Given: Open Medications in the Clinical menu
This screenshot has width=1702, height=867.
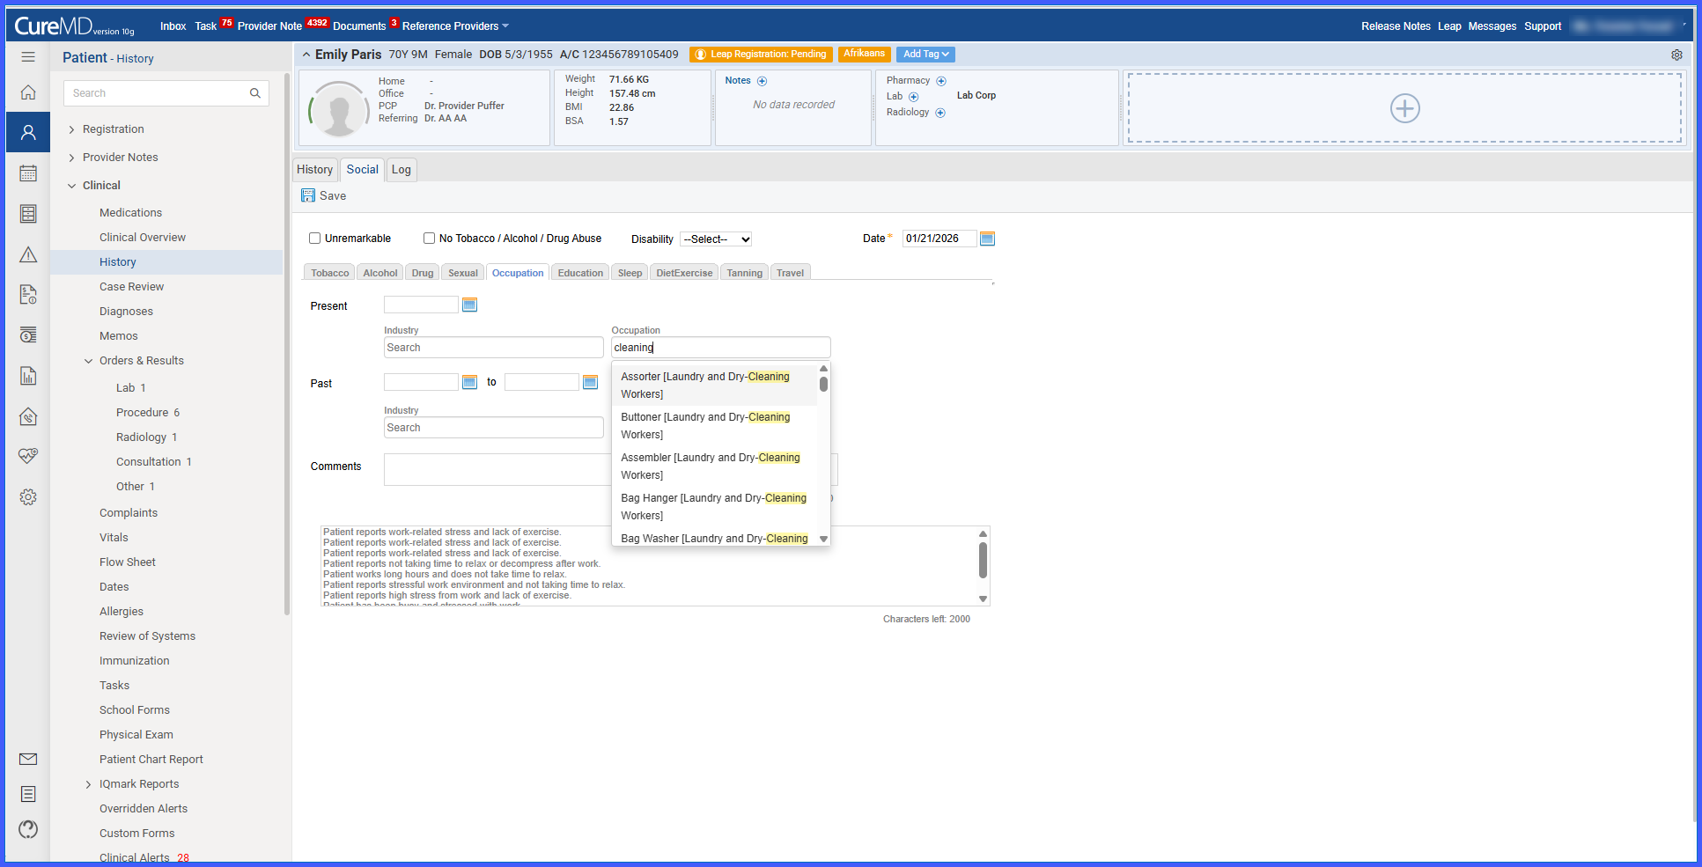Looking at the screenshot, I should (x=130, y=213).
